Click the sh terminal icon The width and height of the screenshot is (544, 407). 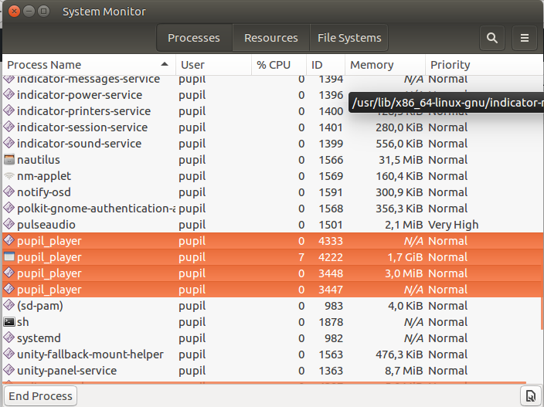pyautogui.click(x=9, y=322)
